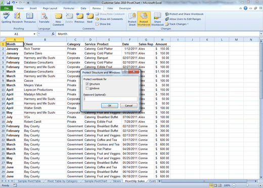Go to the Previous comment
This screenshot has height=188, width=263.
point(79,18)
